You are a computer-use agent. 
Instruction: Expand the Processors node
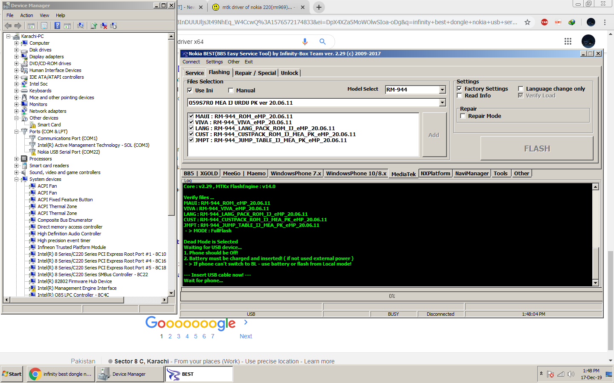(16, 159)
